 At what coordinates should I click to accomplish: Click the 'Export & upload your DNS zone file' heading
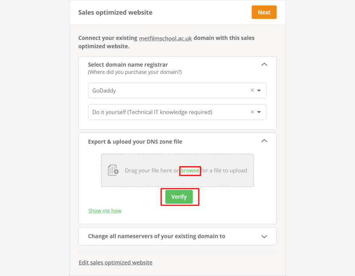click(x=134, y=141)
